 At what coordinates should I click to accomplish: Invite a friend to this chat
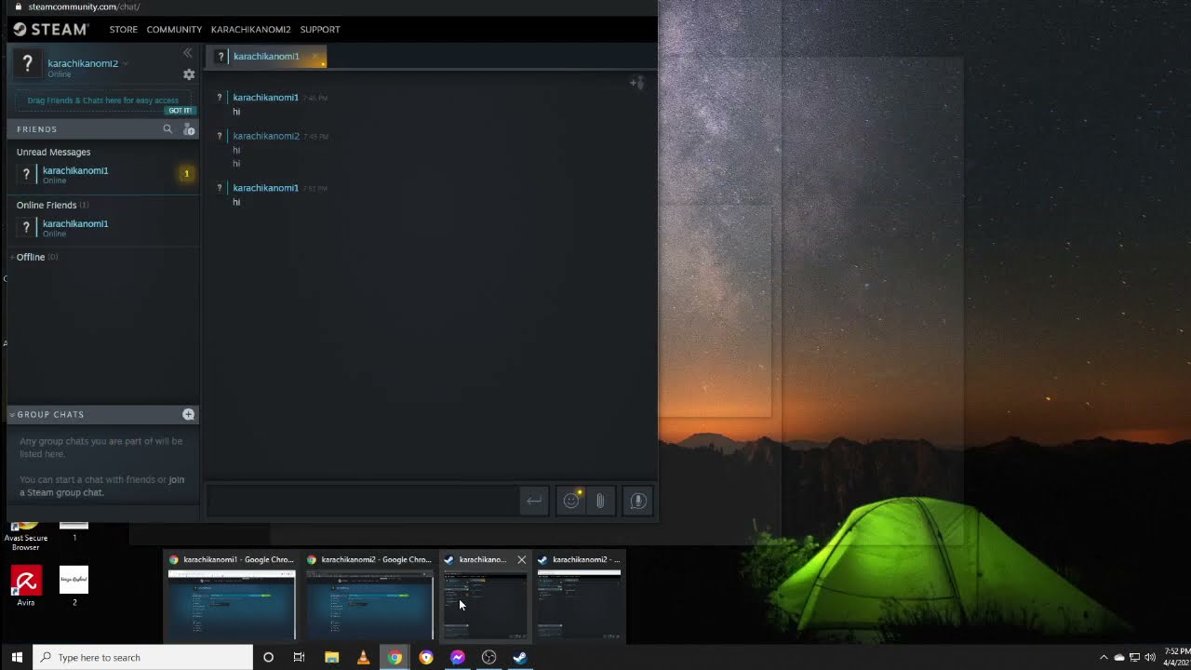pos(636,83)
